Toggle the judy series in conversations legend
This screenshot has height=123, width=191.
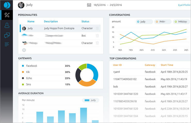point(144,22)
